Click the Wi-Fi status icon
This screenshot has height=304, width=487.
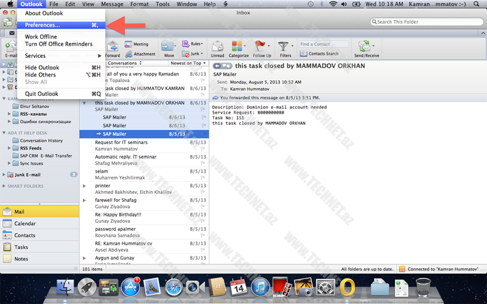click(333, 4)
